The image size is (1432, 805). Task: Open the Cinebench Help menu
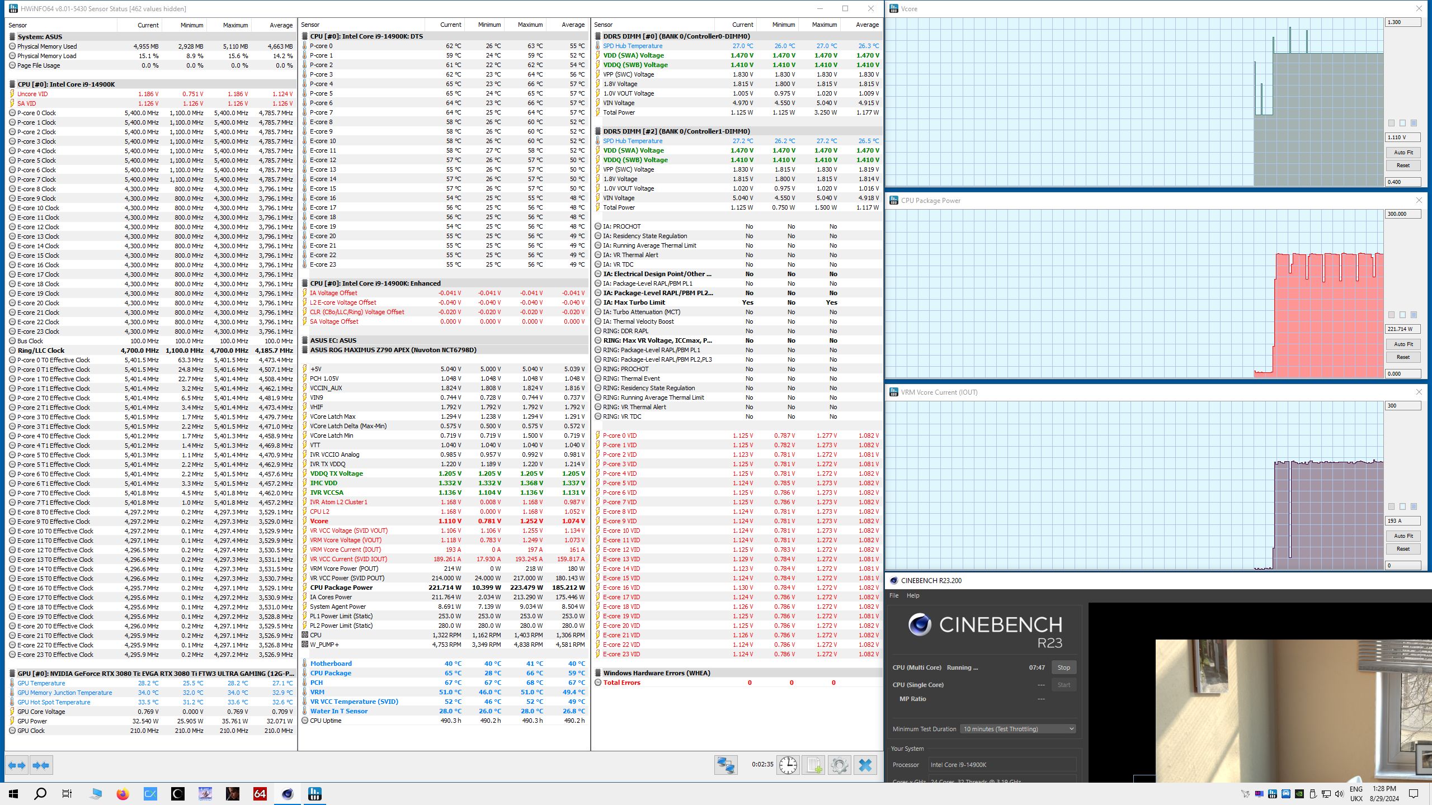pos(913,595)
